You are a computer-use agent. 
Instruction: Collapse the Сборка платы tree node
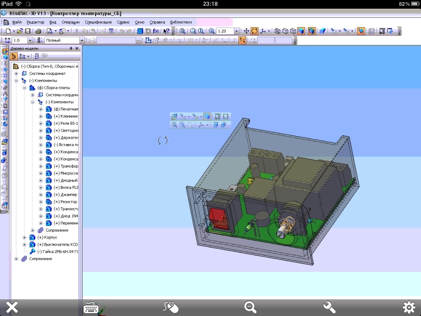pyautogui.click(x=24, y=88)
